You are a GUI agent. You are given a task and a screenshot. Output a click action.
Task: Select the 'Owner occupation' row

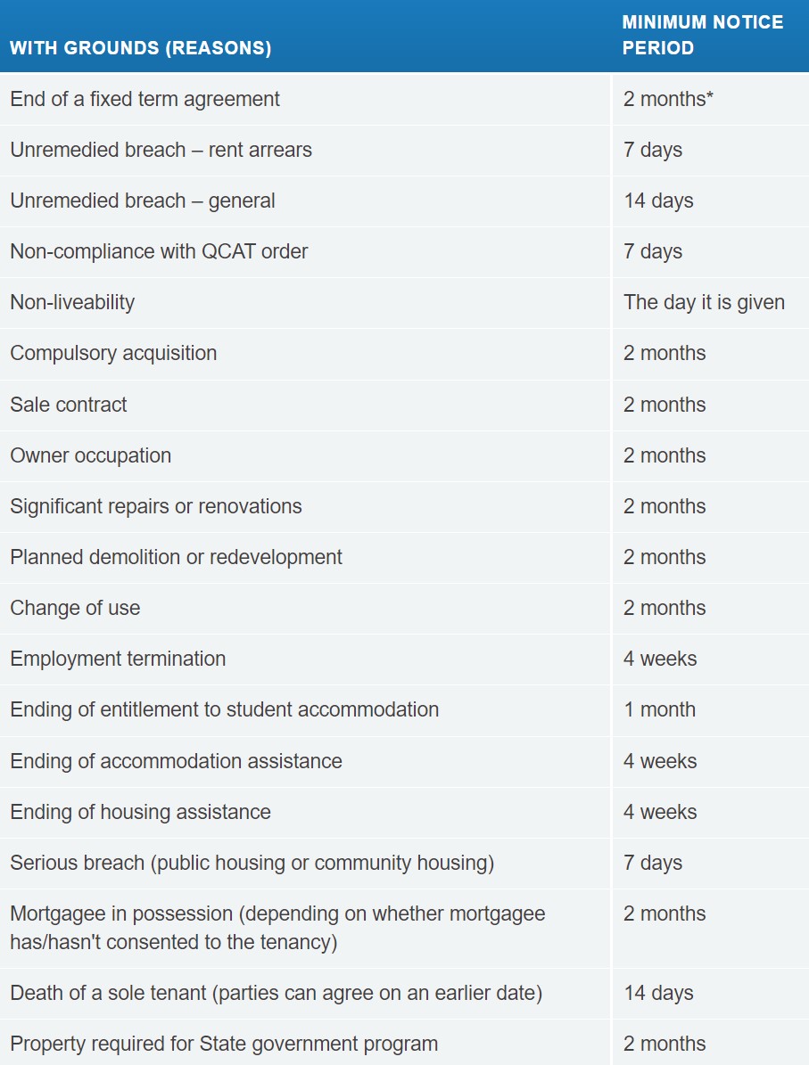click(405, 455)
